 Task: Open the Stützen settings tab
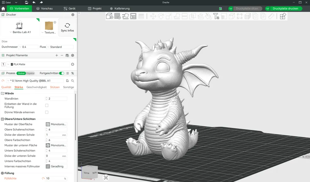tap(55, 87)
